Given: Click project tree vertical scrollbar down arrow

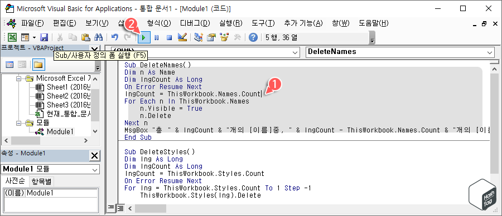Looking at the screenshot, I should pyautogui.click(x=95, y=131).
